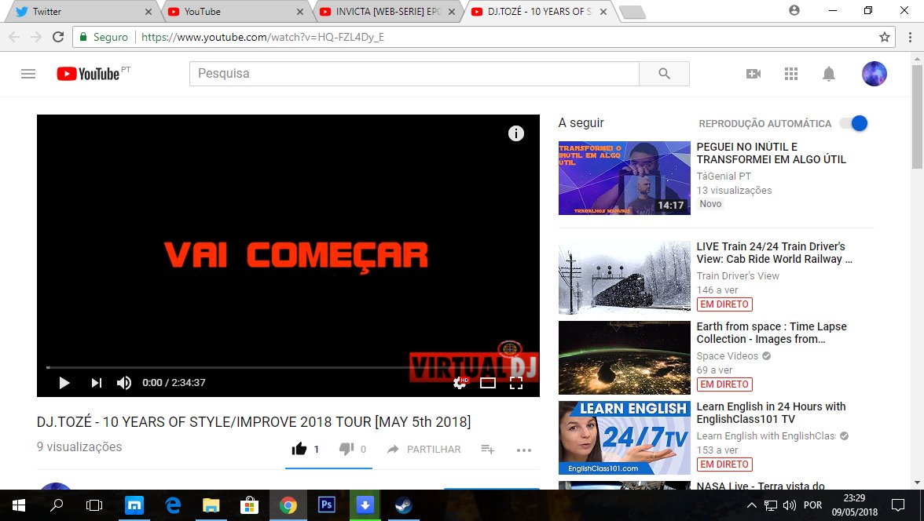This screenshot has width=924, height=521.
Task: Open more actions ellipsis menu
Action: tap(524, 450)
